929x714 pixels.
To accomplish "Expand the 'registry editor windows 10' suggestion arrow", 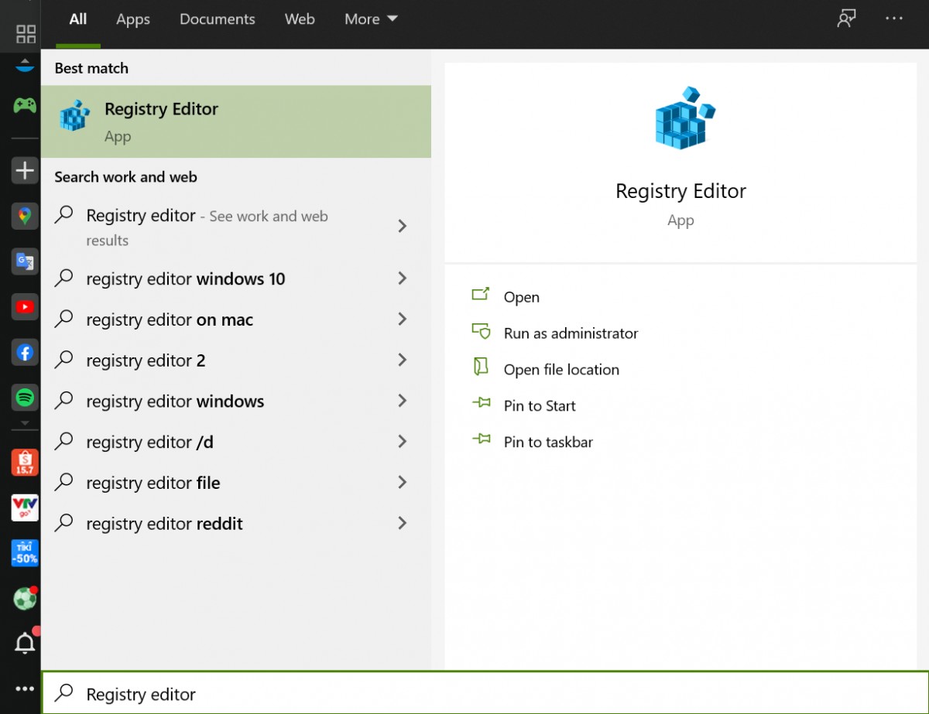I will (402, 278).
